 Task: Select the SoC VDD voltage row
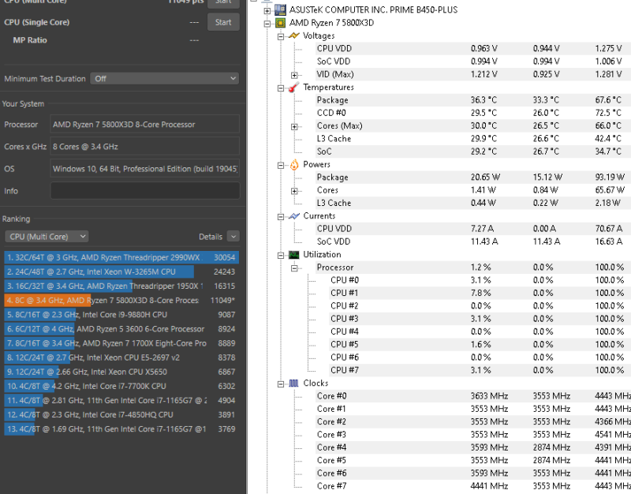[473, 62]
